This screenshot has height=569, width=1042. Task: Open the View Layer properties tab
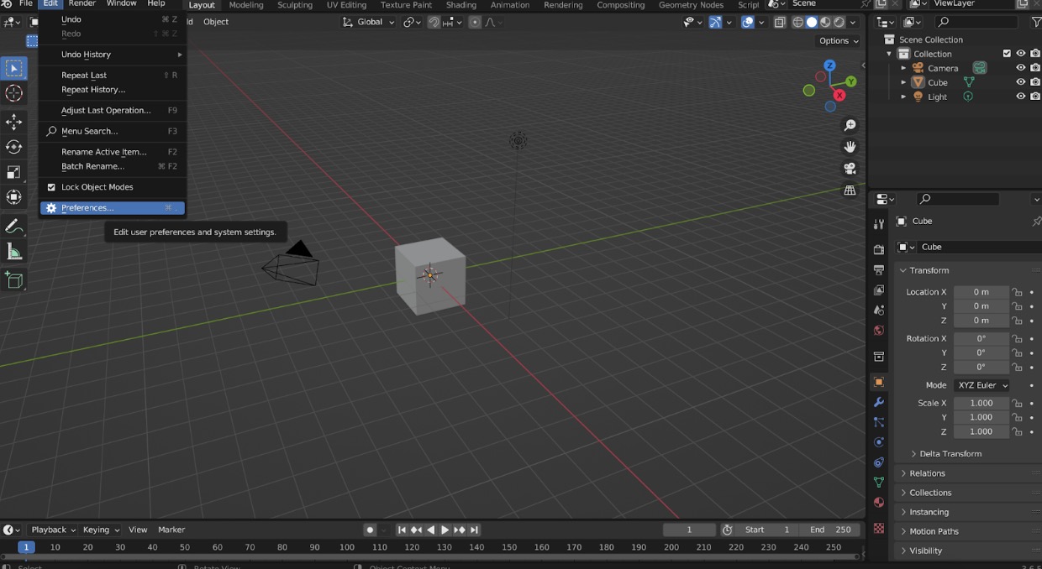[x=879, y=290]
